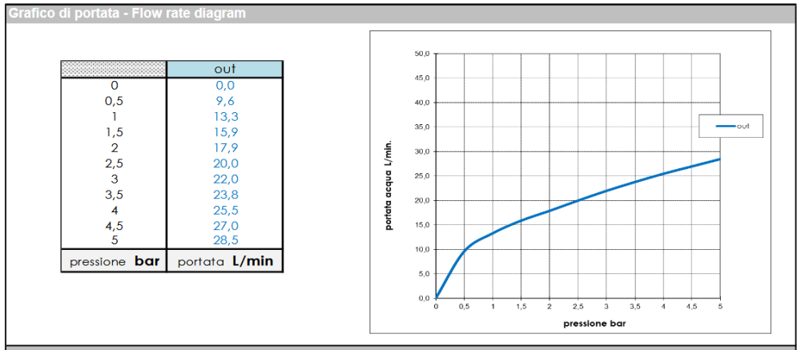This screenshot has width=801, height=350.
Task: Click the "pressione bar" x-axis title below the chart
Action: tap(578, 324)
